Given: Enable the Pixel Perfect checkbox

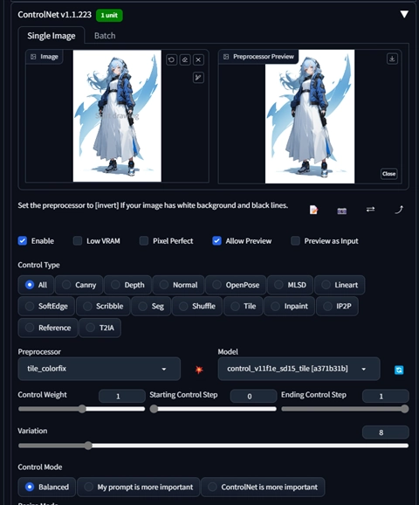Looking at the screenshot, I should click(144, 241).
